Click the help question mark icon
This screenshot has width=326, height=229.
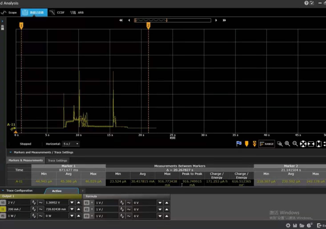click(306, 3)
